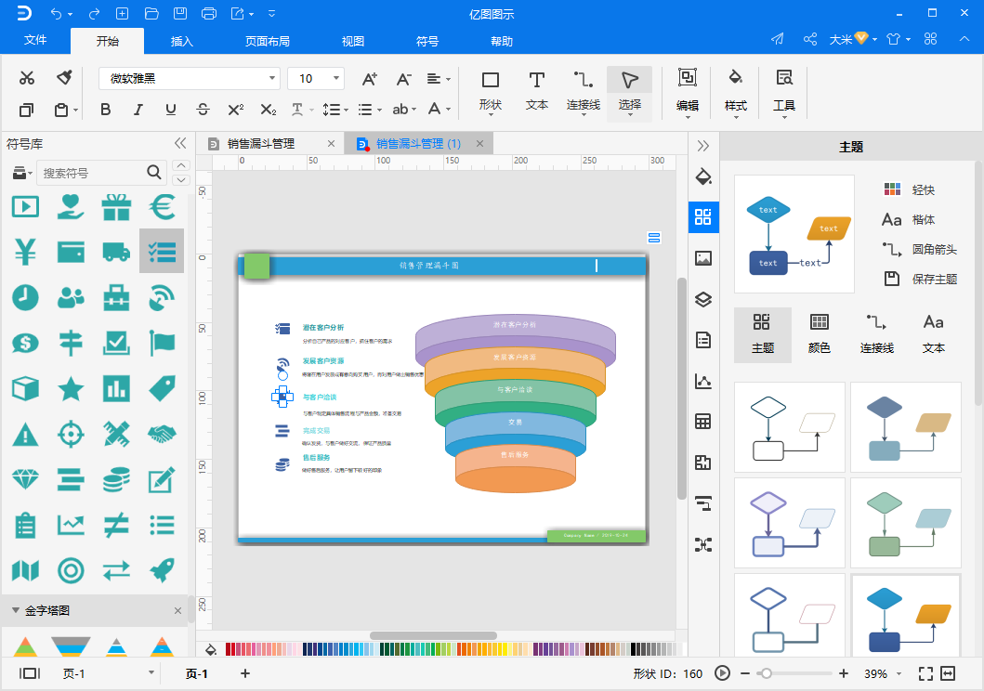The width and height of the screenshot is (984, 691).
Task: Click the Share icon in title bar
Action: tap(810, 39)
